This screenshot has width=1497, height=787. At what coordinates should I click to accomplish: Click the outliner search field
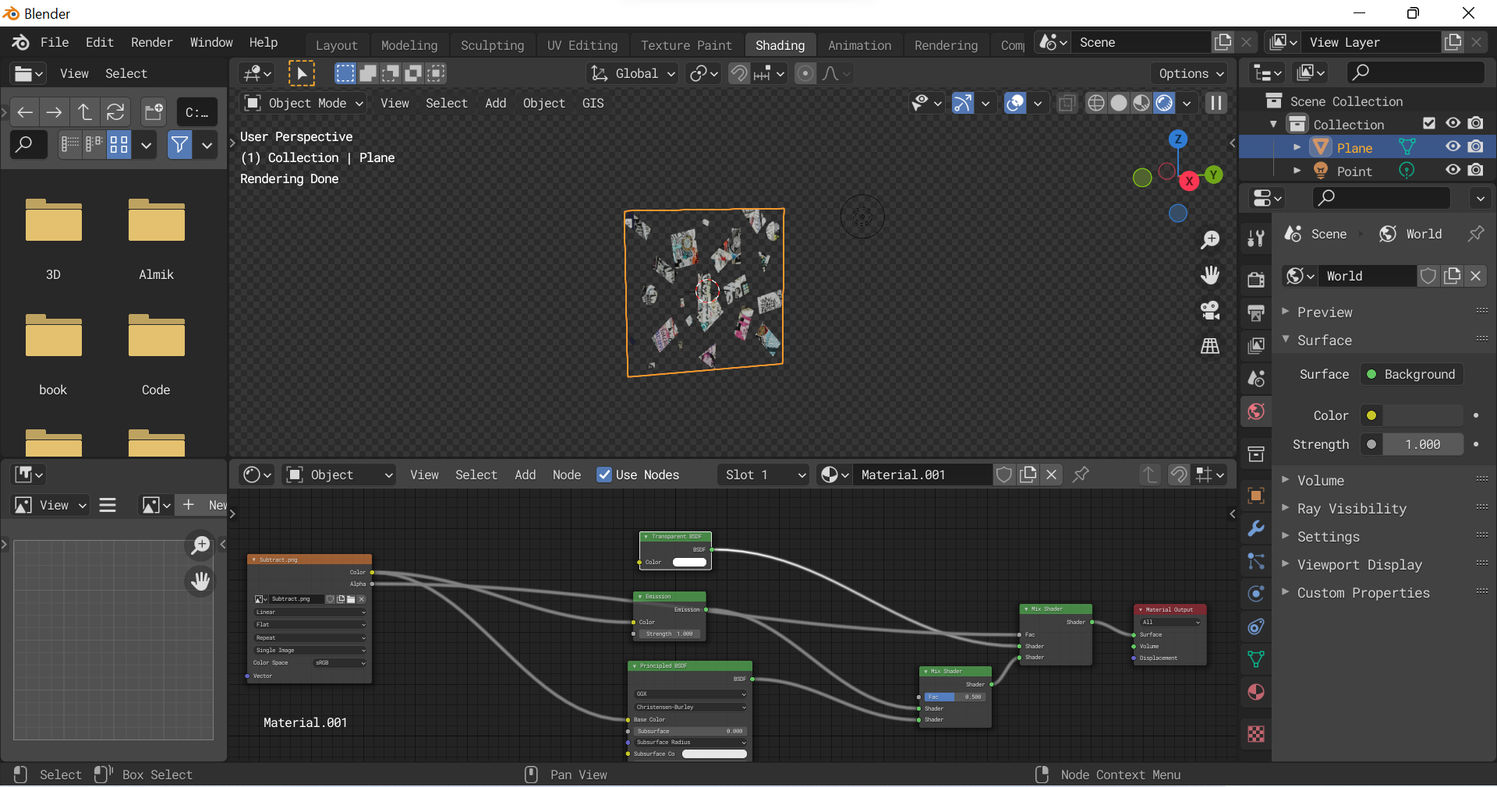tap(1415, 72)
